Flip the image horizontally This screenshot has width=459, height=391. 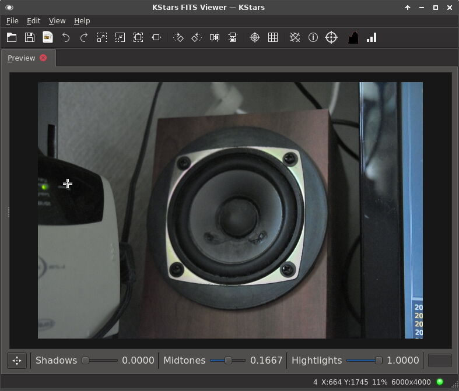(215, 37)
